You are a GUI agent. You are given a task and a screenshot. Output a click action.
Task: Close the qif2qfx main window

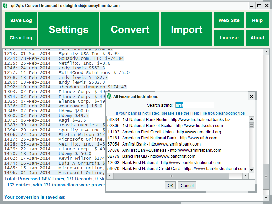tap(267, 6)
